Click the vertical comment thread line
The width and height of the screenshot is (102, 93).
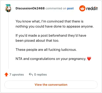(8, 41)
